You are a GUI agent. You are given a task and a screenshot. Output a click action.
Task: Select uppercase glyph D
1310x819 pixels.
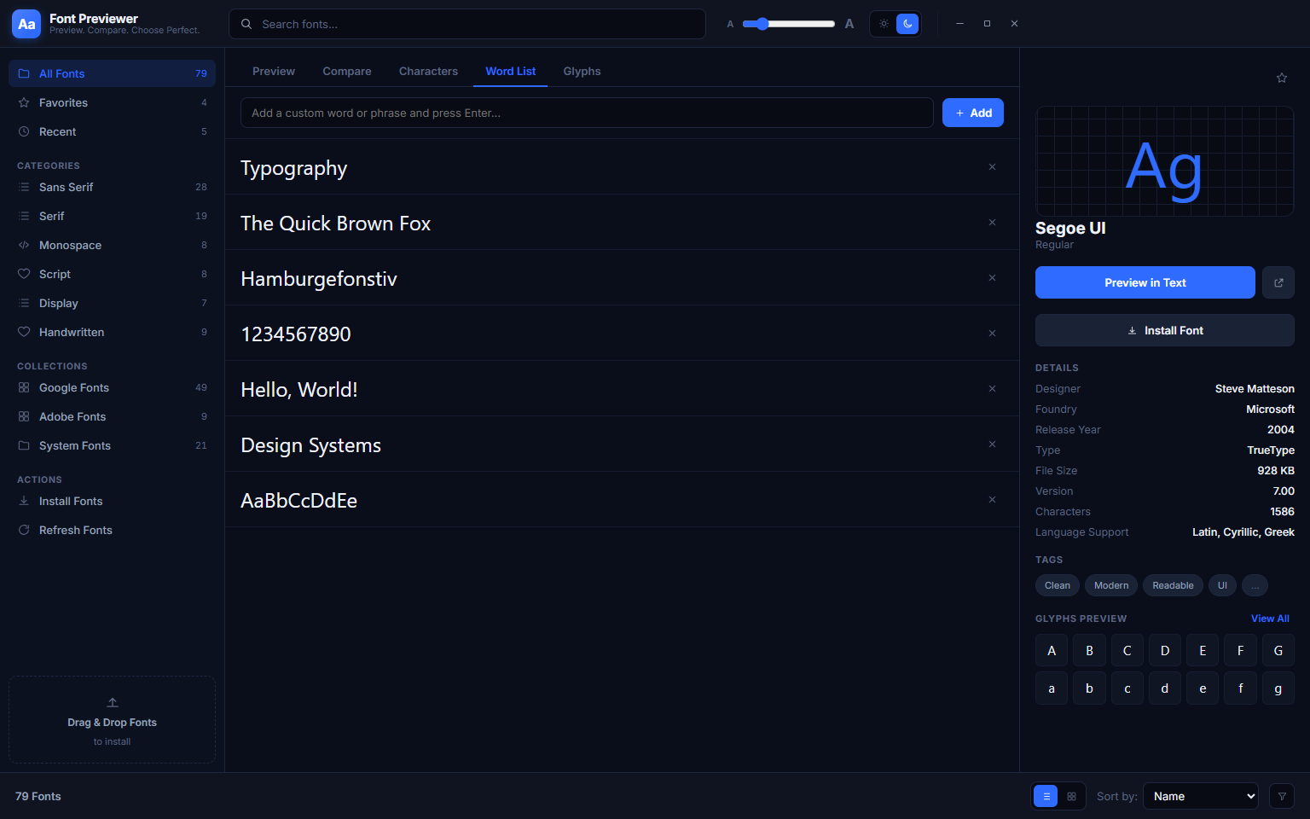(x=1165, y=650)
